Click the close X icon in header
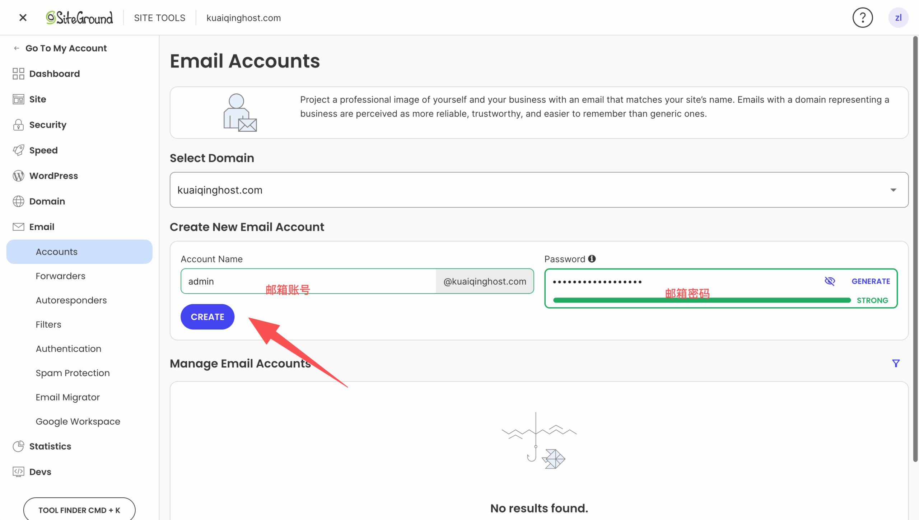 coord(23,18)
